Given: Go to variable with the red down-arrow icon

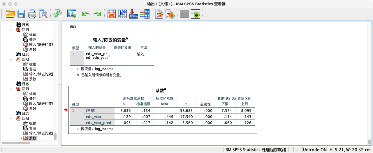Looking at the screenshot, I should pos(133,14).
